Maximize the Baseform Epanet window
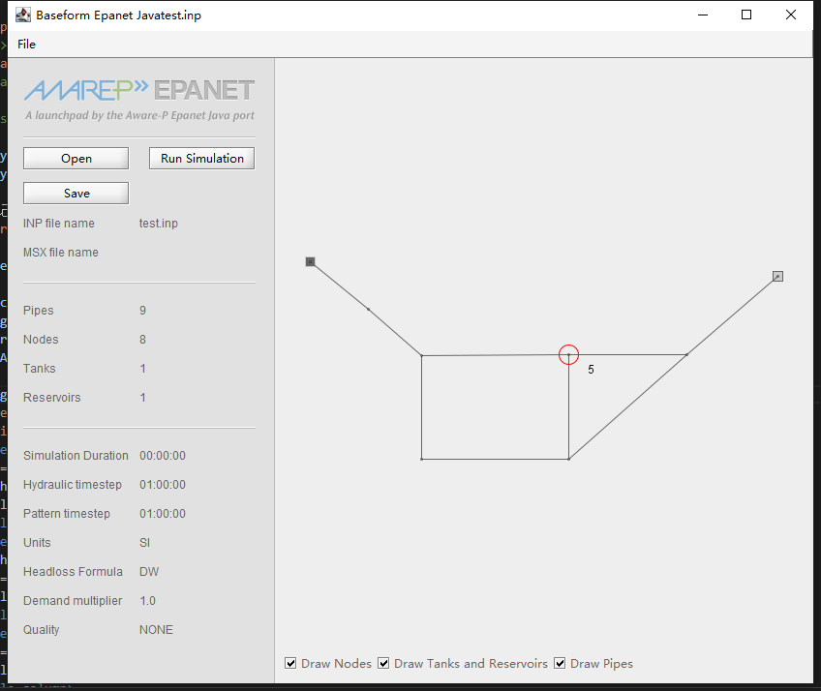The height and width of the screenshot is (691, 821). point(746,15)
